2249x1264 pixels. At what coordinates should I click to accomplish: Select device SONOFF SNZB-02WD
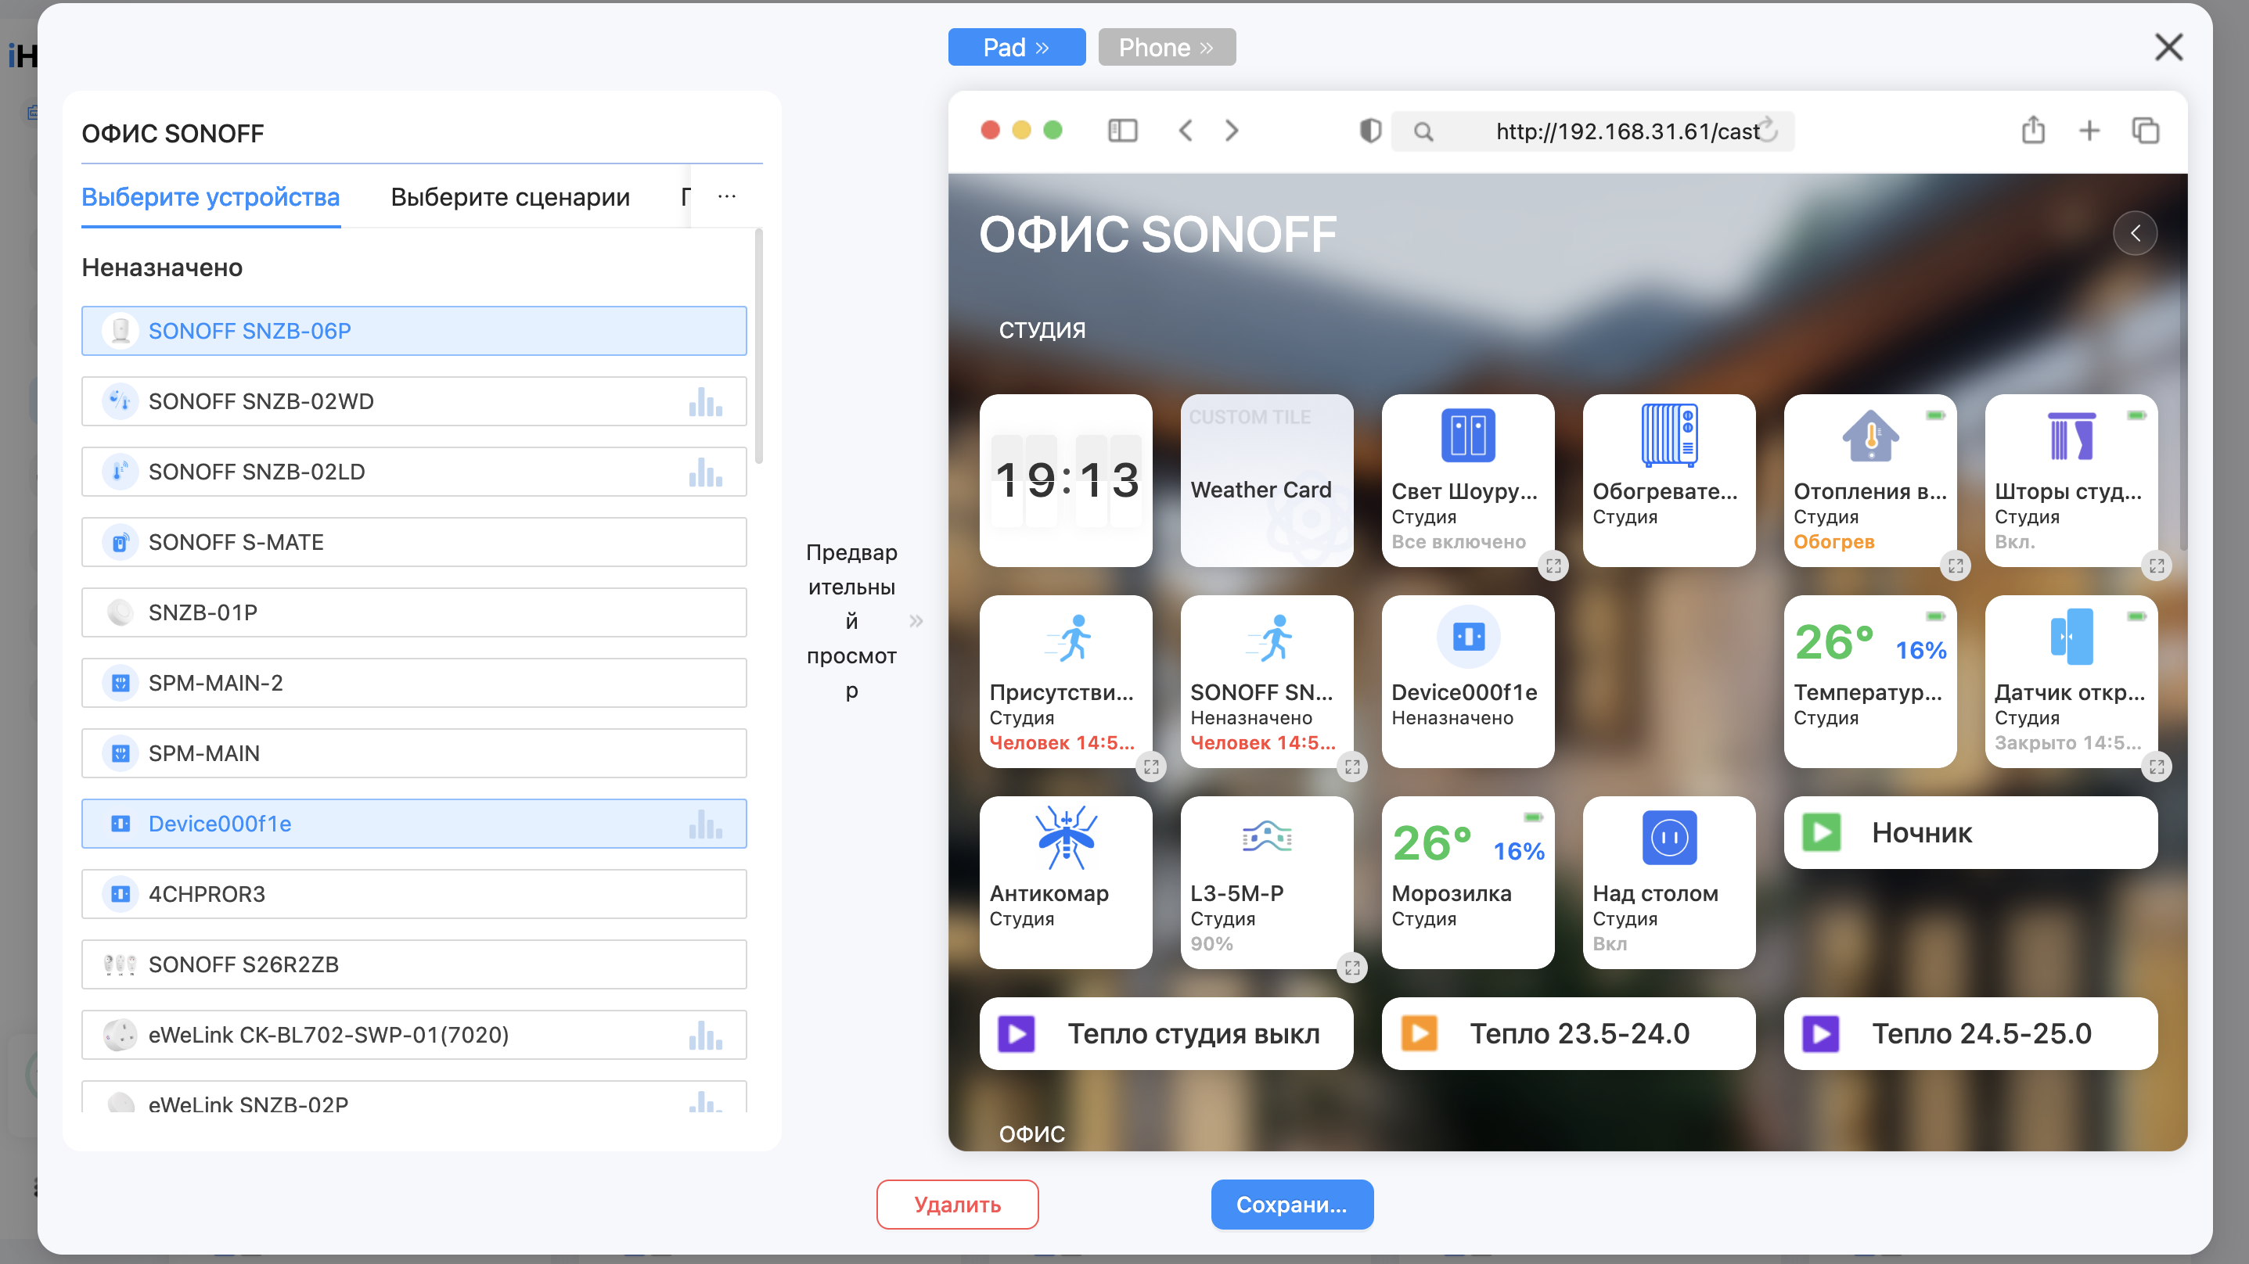(414, 401)
